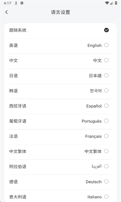
Task: Select the Deutsch radio button
Action: point(106,181)
